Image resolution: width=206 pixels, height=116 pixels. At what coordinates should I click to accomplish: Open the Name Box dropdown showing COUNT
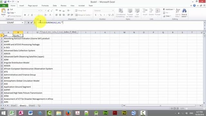pyautogui.click(x=22, y=23)
